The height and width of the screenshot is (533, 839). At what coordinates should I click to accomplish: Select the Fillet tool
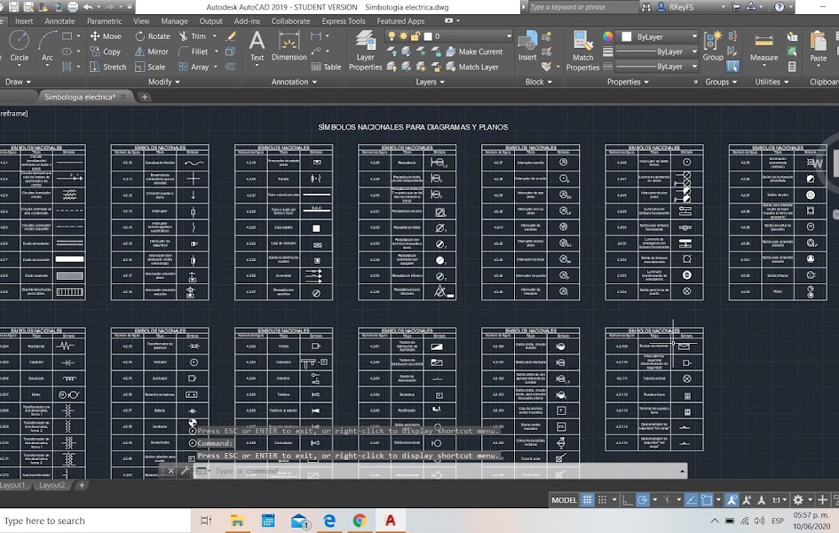coord(194,52)
